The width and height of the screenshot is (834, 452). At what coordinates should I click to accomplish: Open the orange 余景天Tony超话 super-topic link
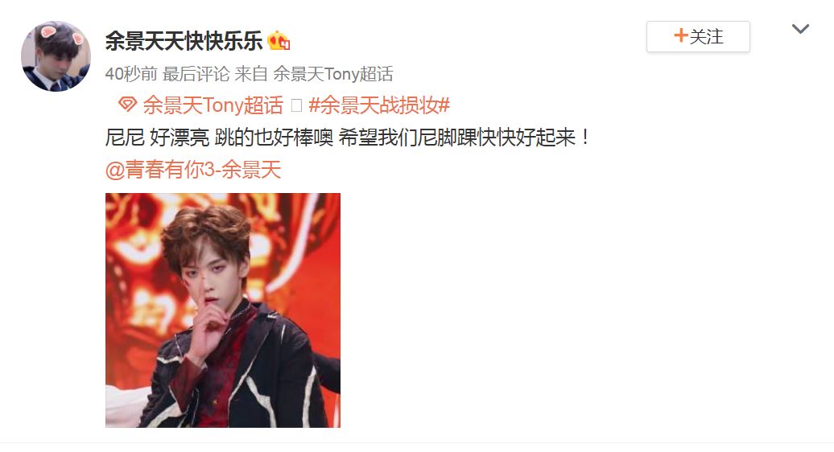(213, 105)
